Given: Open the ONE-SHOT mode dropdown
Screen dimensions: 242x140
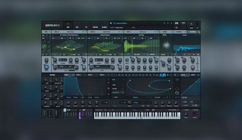Looking at the screenshot, I should point(139,54).
